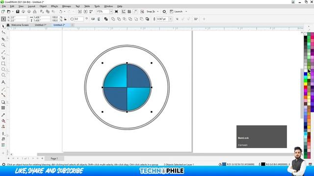Click the Full-Screen Preview icon
The height and width of the screenshot is (176, 314).
pyautogui.click(x=116, y=12)
